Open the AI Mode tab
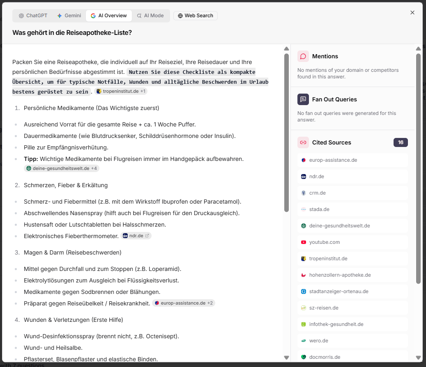The height and width of the screenshot is (367, 426). coord(150,16)
